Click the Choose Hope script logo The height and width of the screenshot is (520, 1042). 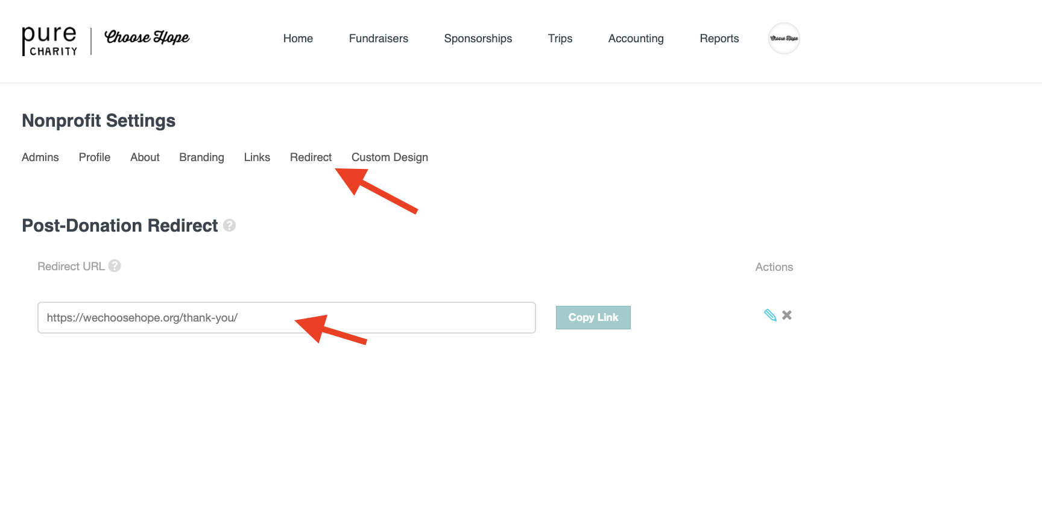click(147, 37)
